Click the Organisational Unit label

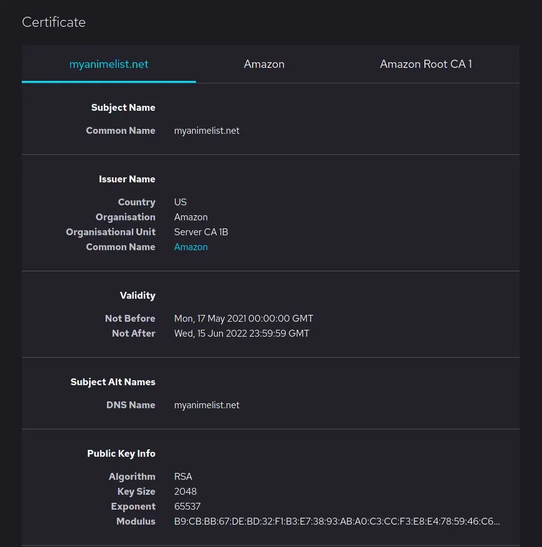point(111,232)
